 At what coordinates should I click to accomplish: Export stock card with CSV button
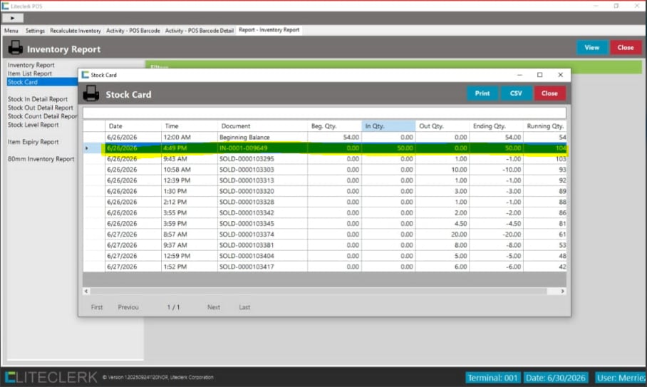coord(516,93)
